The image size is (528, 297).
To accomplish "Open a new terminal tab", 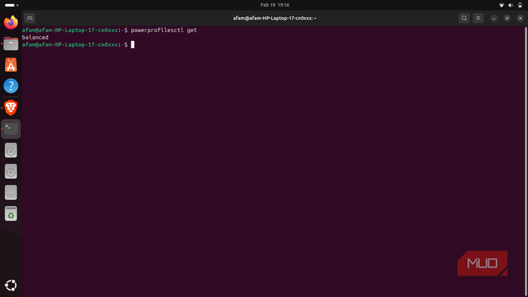I will [29, 18].
